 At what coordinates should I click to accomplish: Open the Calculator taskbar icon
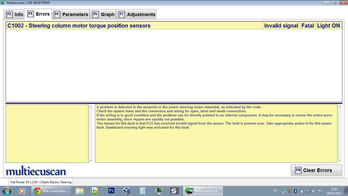click(x=143, y=191)
